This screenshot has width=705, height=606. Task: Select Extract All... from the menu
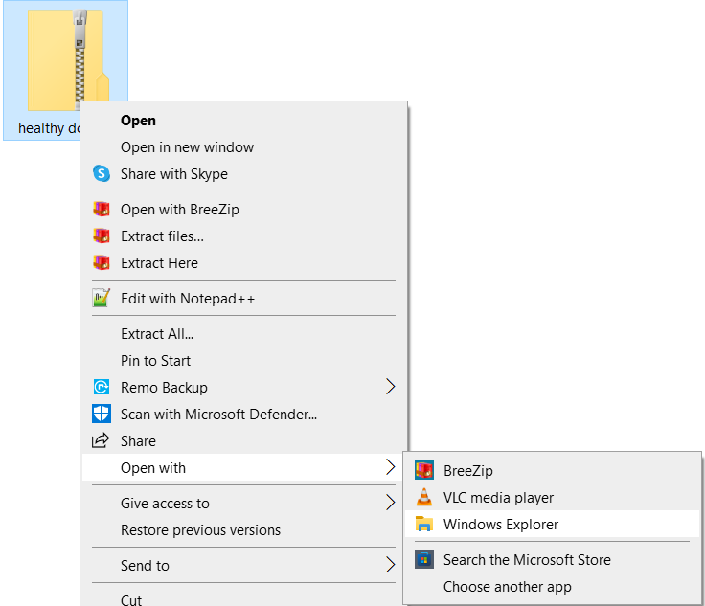coord(157,334)
